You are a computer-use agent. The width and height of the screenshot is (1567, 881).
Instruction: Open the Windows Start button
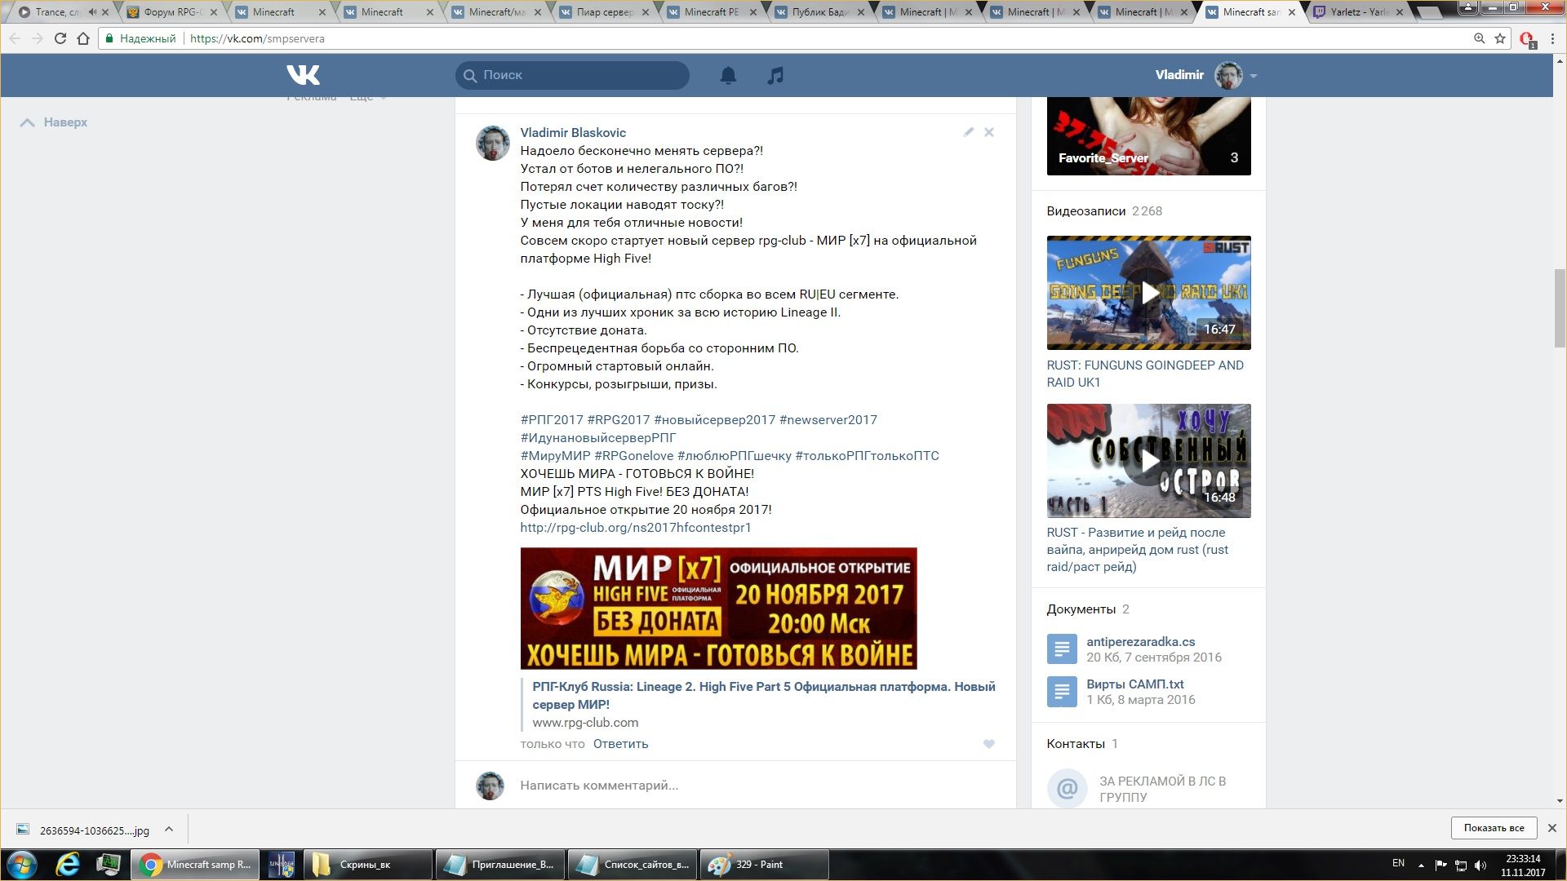(x=22, y=865)
